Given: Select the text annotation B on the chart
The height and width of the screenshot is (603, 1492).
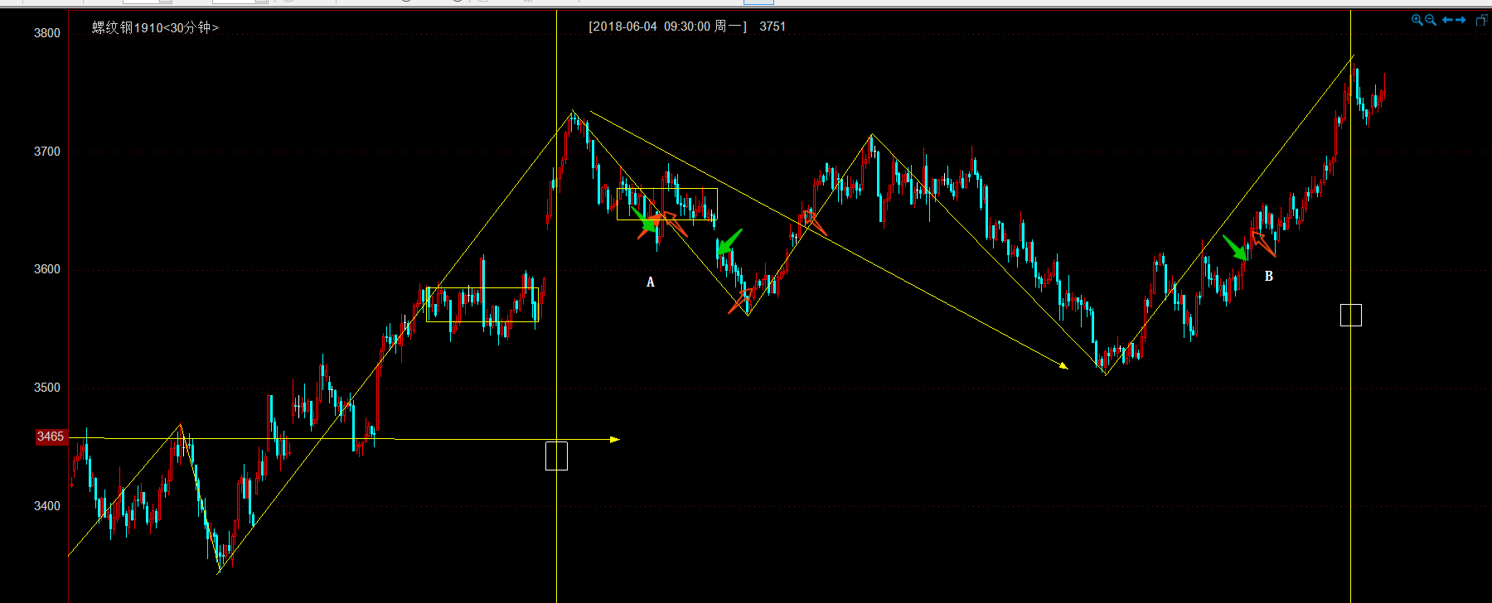Looking at the screenshot, I should click(x=1269, y=277).
